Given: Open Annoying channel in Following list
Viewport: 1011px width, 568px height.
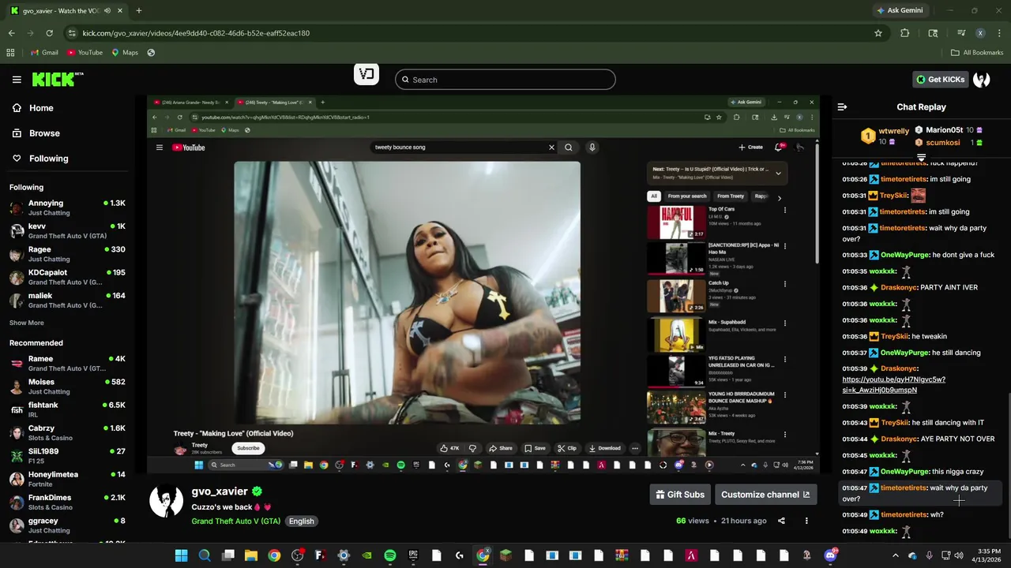Looking at the screenshot, I should click(67, 207).
